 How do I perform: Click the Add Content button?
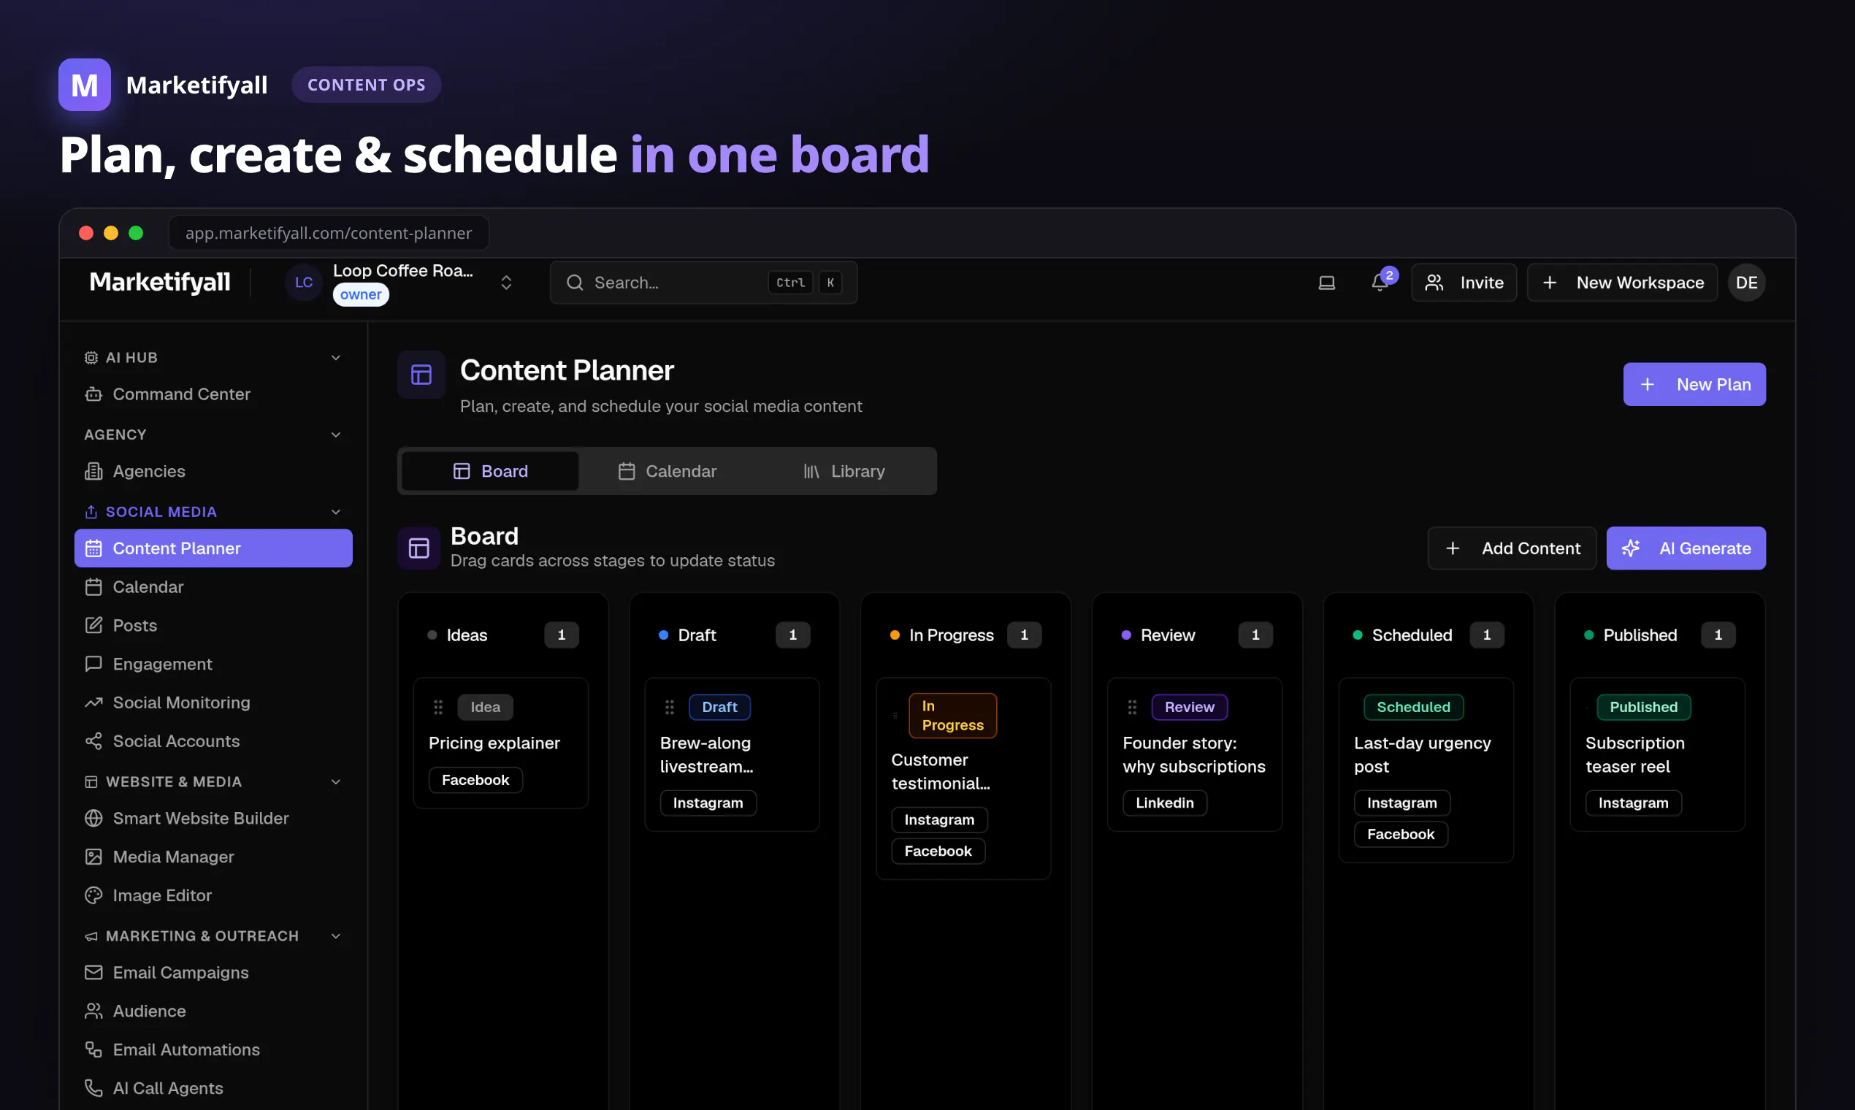point(1511,548)
